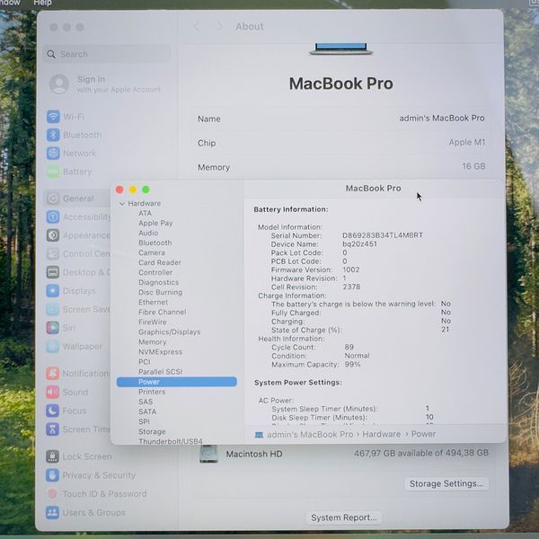Open Privacy & Security hand icon

click(x=52, y=475)
